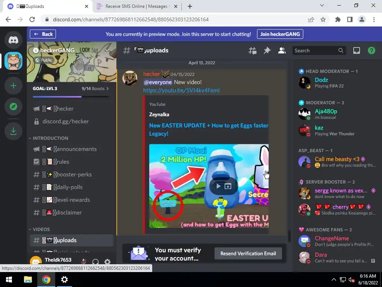Toggle the member list icon
Image resolution: width=382 pixels, height=287 pixels.
pos(282,50)
